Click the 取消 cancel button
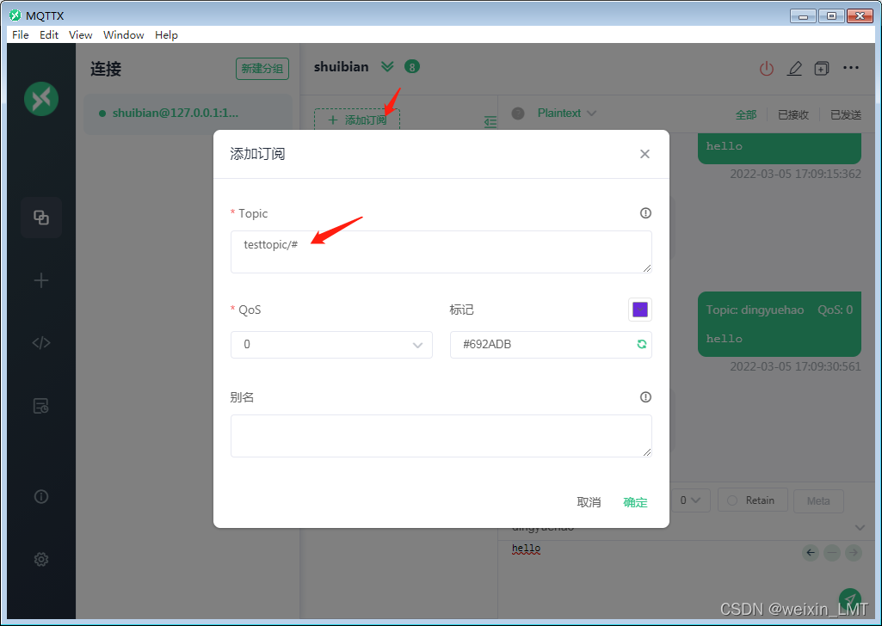This screenshot has width=882, height=626. 589,502
